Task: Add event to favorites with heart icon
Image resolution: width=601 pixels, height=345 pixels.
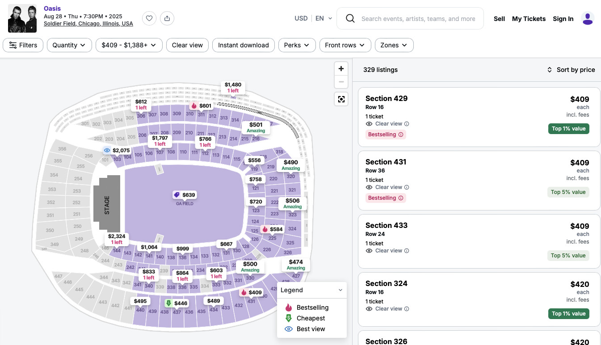Action: 149,18
